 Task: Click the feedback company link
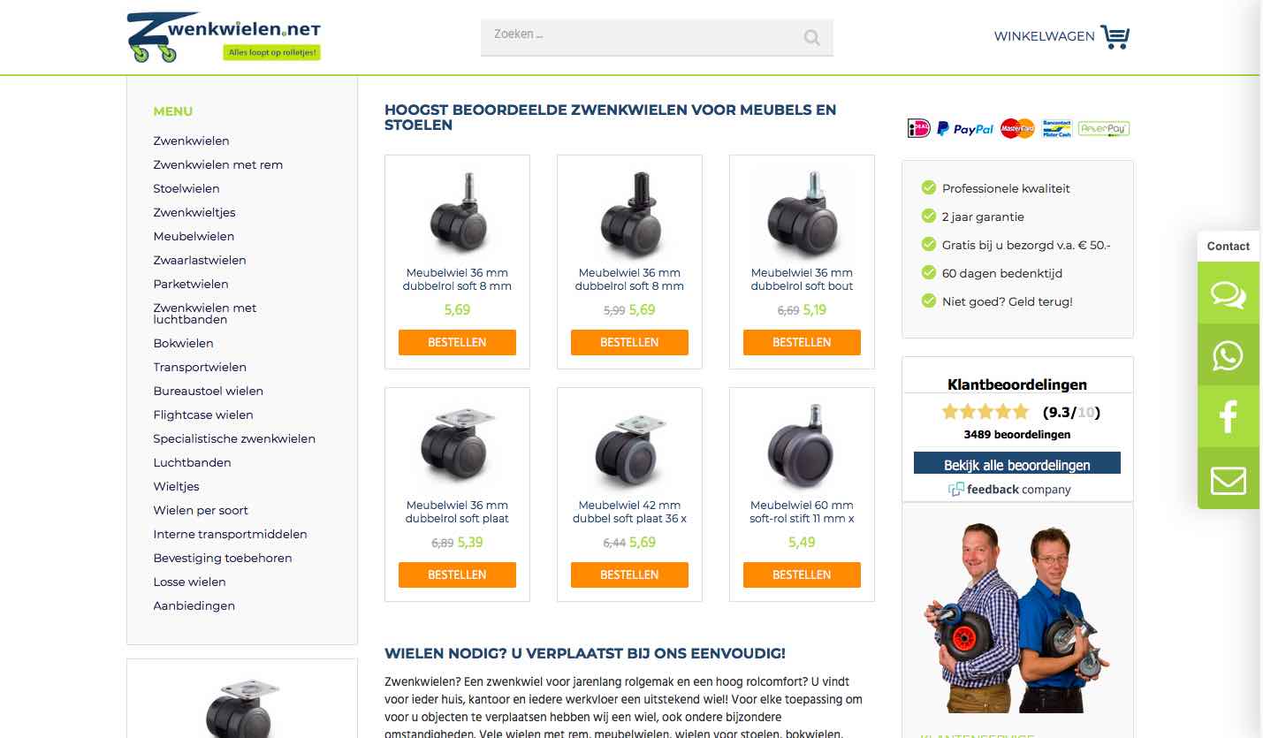(1009, 490)
